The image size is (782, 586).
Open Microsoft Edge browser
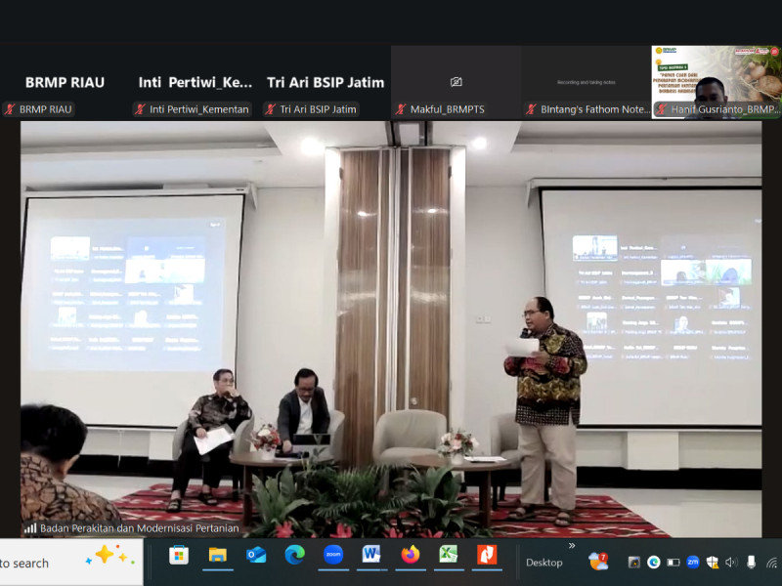click(x=294, y=555)
